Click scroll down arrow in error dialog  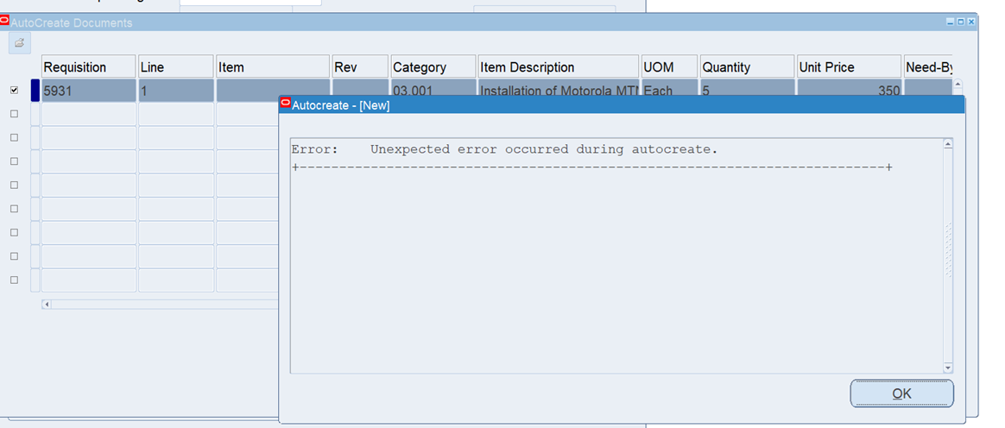pyautogui.click(x=948, y=368)
